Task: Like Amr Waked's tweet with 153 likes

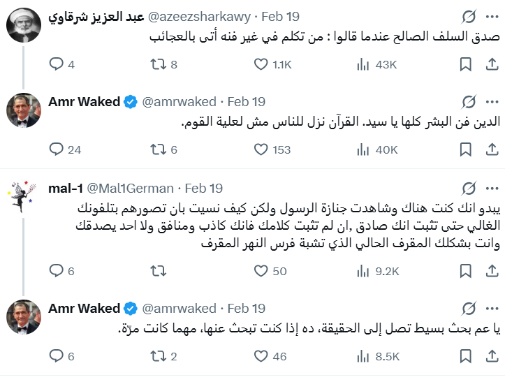Action: [x=261, y=149]
